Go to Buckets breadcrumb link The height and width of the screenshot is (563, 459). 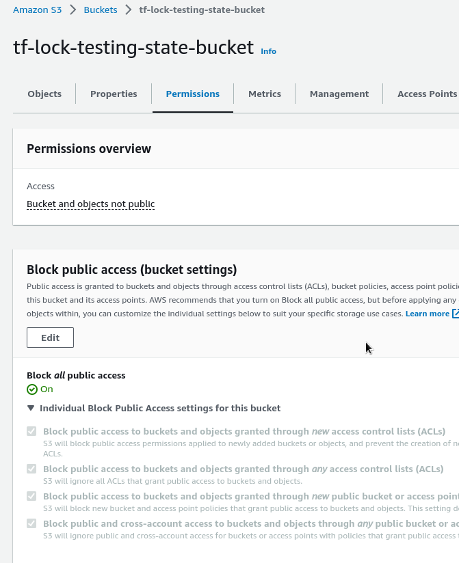101,10
